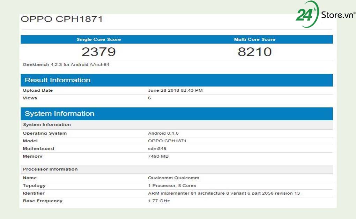The image size is (356, 219).
Task: Click the Single-Core Score header
Action: pyautogui.click(x=98, y=39)
